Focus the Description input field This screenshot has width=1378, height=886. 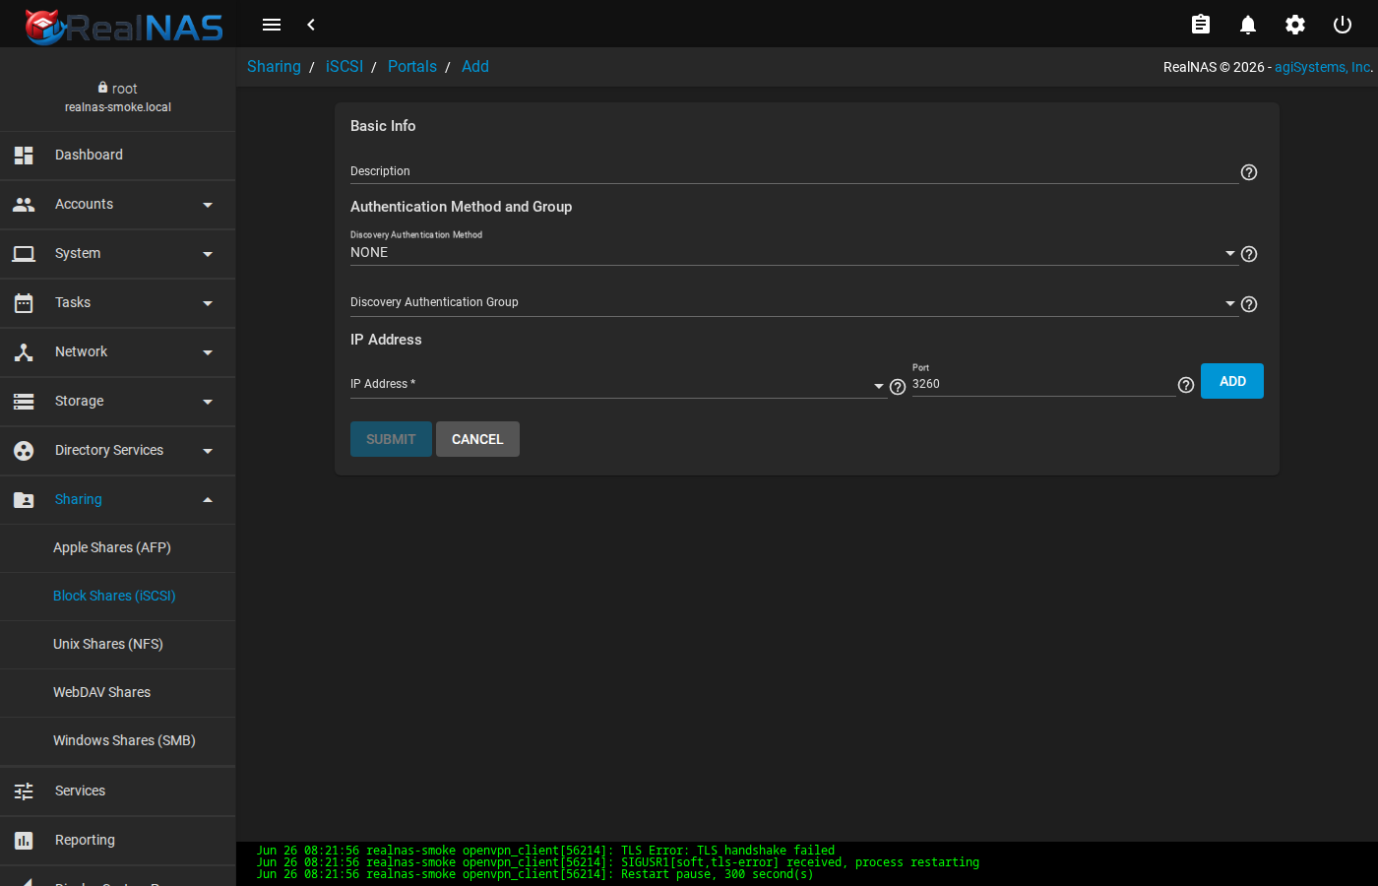click(x=793, y=171)
